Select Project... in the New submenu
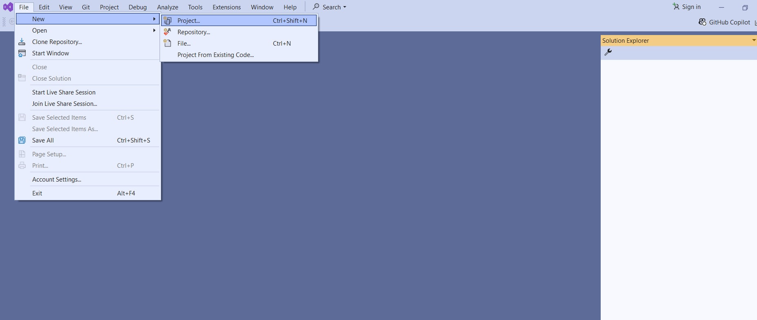The height and width of the screenshot is (320, 757). point(239,21)
